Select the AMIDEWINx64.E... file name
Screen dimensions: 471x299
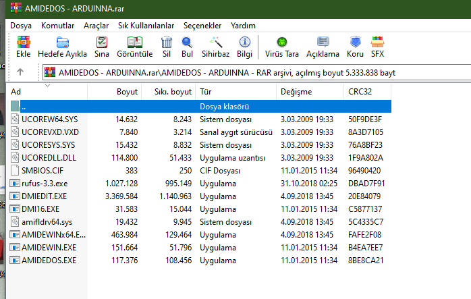point(53,235)
